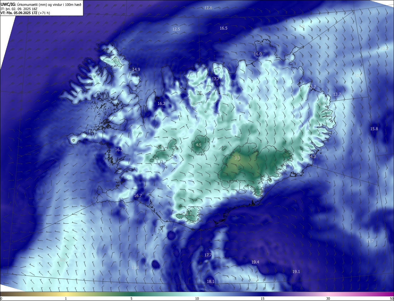Click the 16.2 value south of Snæfellsnes
The height and width of the screenshot is (301, 394).
(x=119, y=150)
